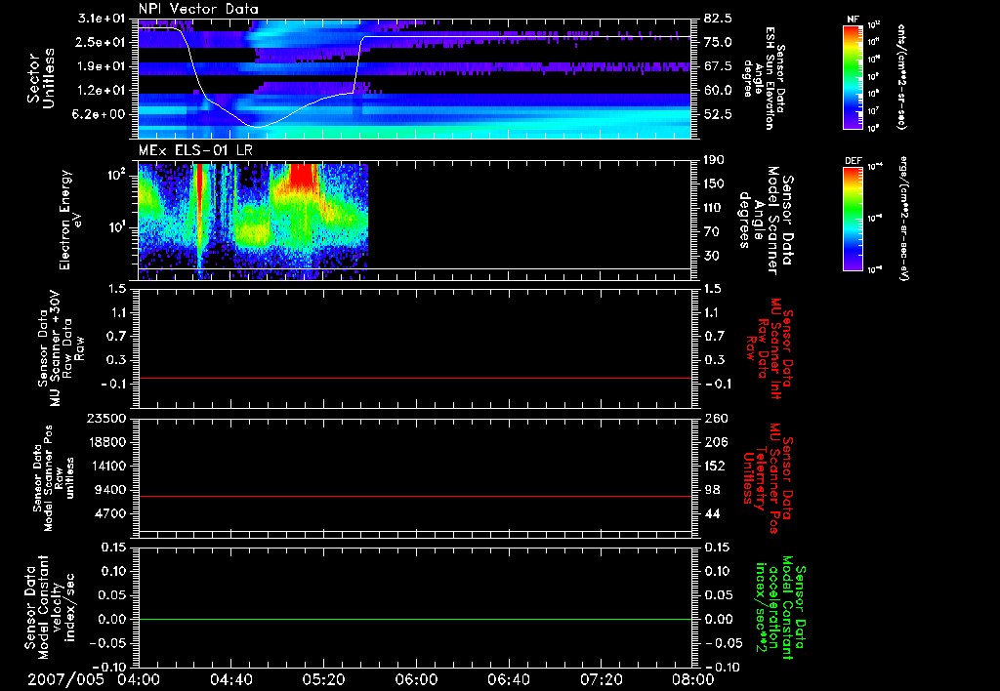Click the 110 scanner angle tick
Image resolution: width=1000 pixels, height=691 pixels.
714,208
